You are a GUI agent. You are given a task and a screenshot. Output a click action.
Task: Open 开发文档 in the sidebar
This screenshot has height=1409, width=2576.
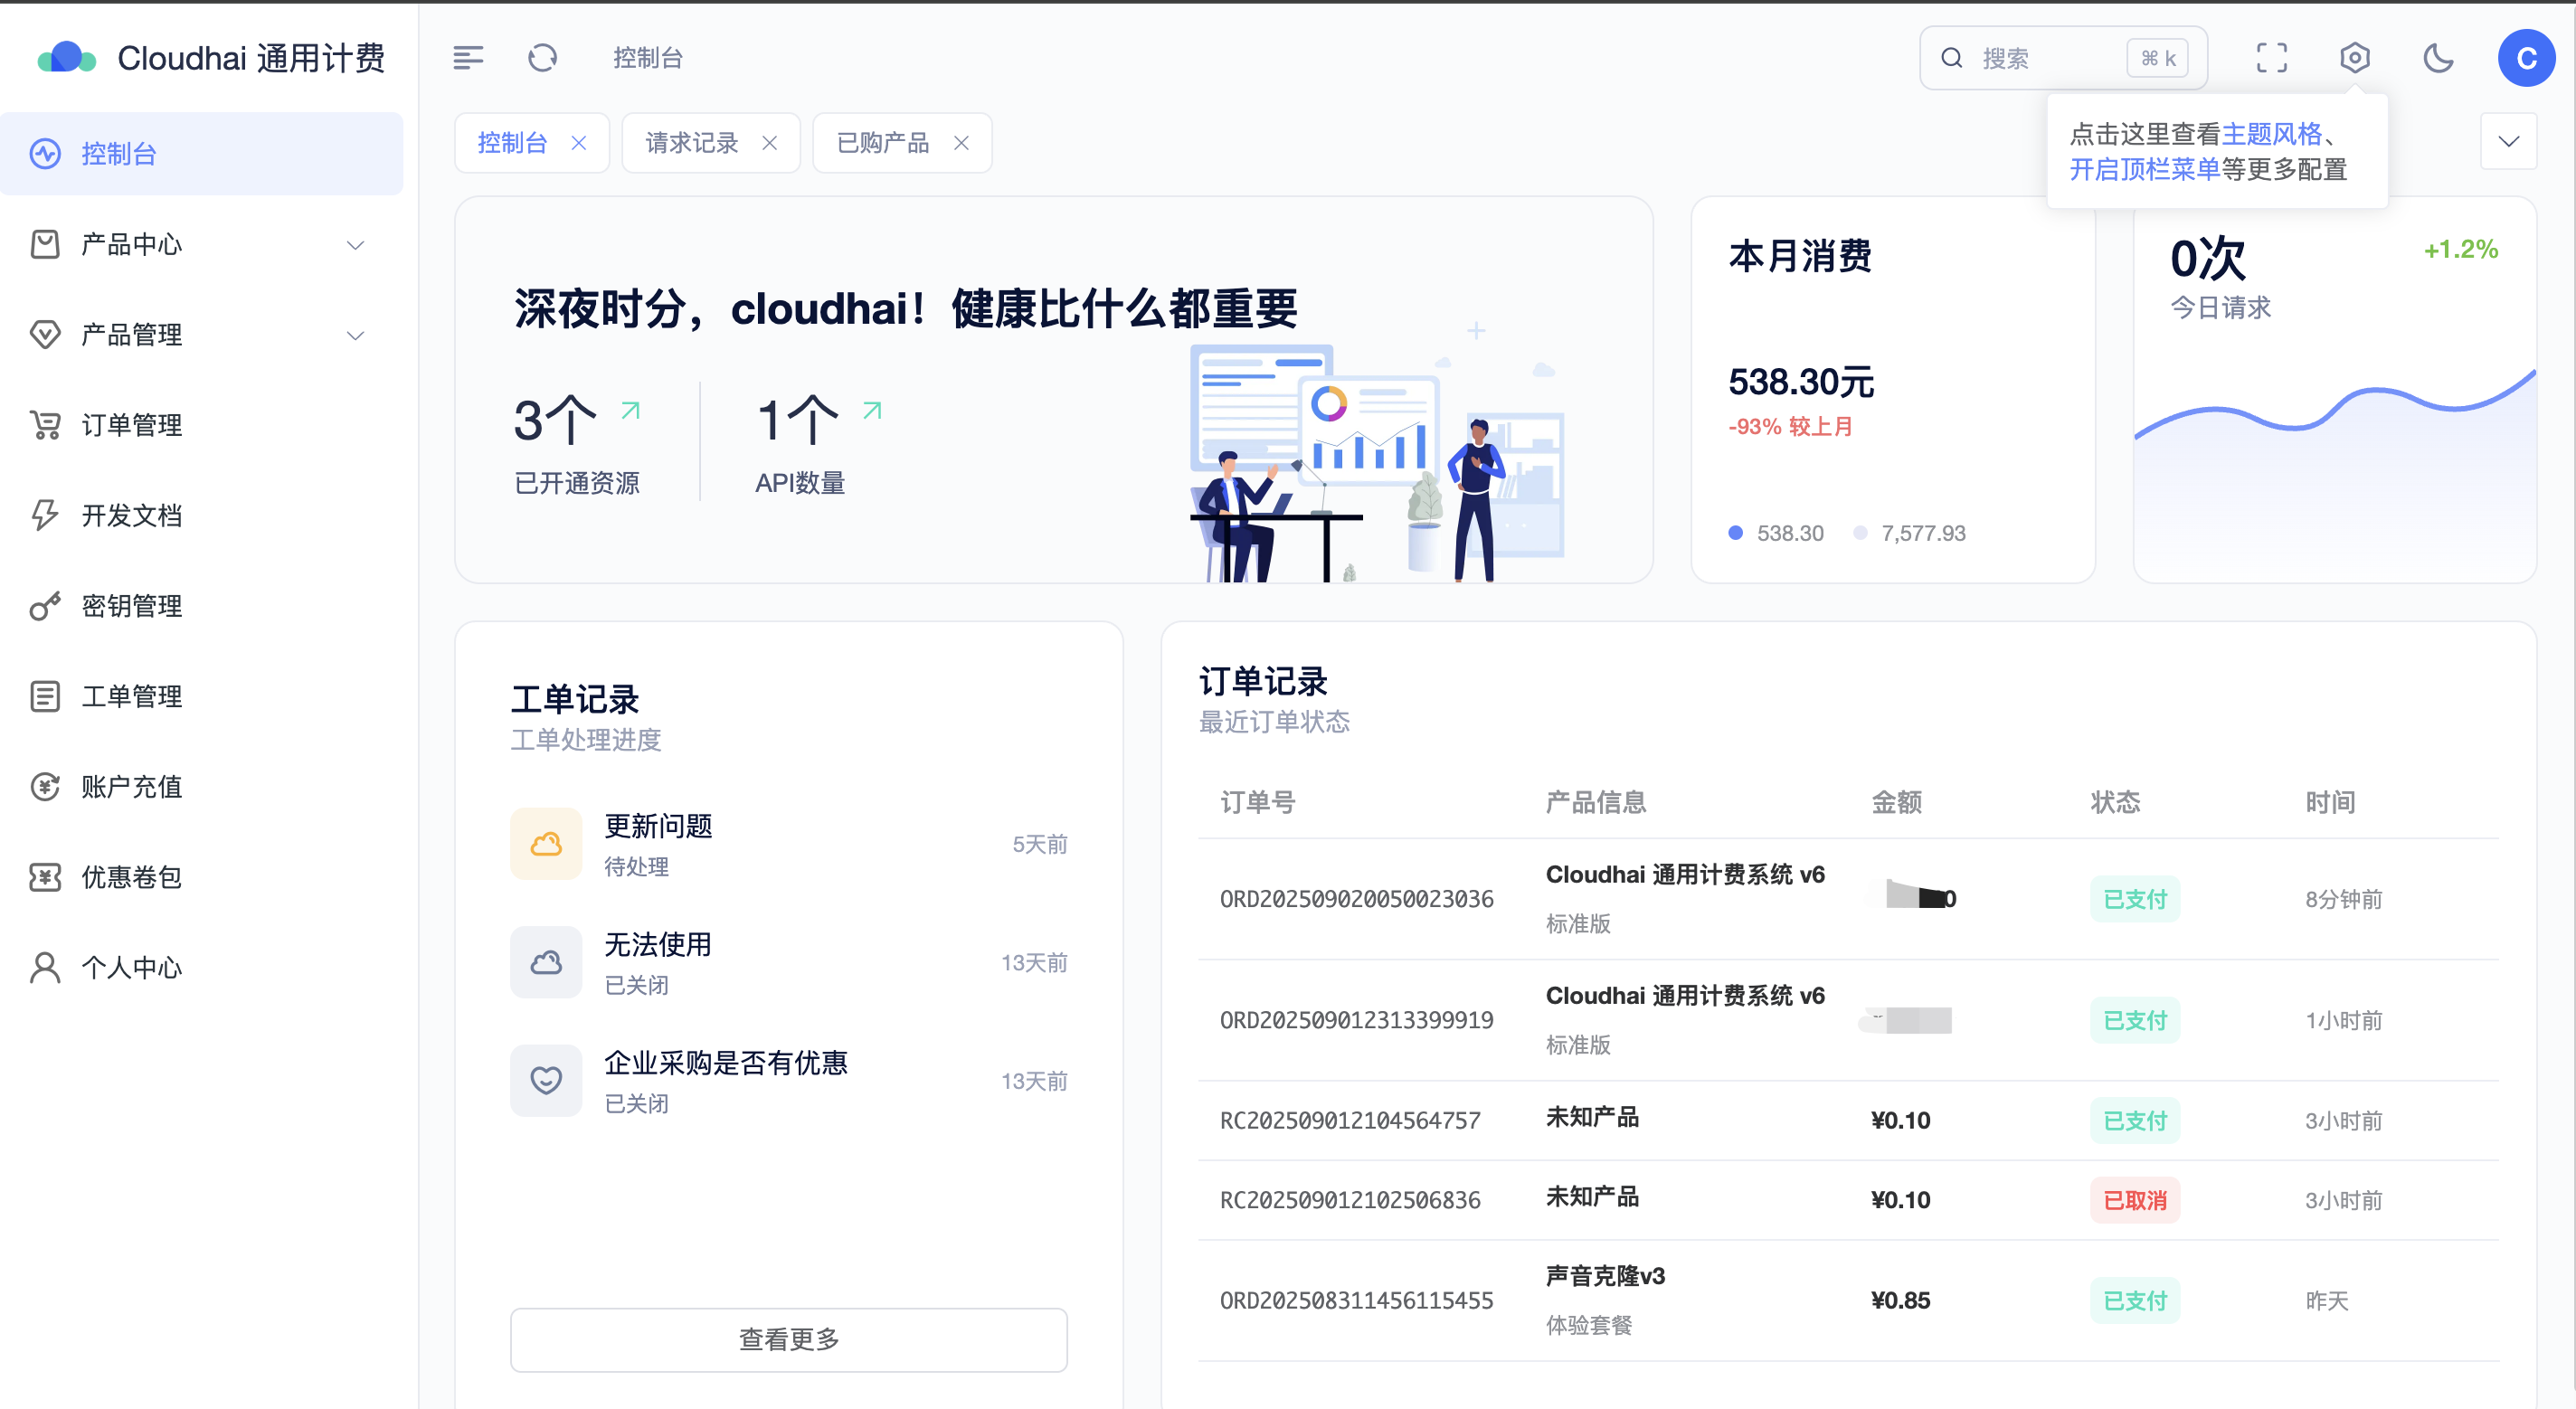(201, 515)
